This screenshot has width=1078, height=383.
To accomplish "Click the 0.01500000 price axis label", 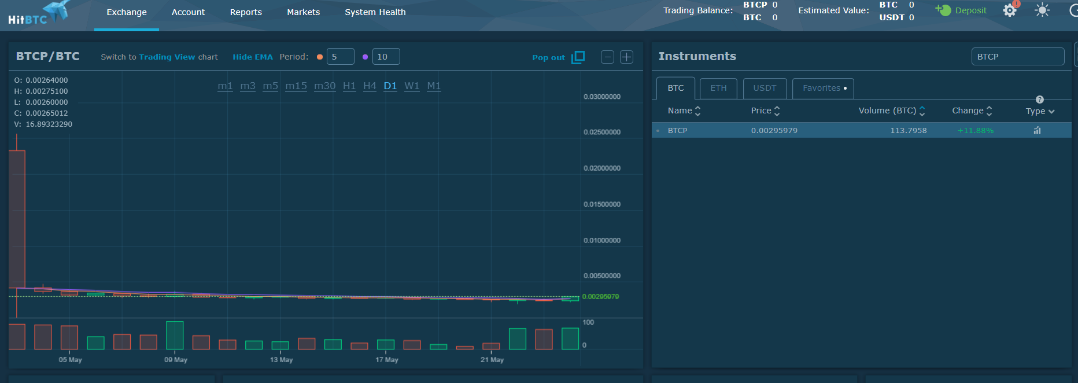I will [602, 204].
